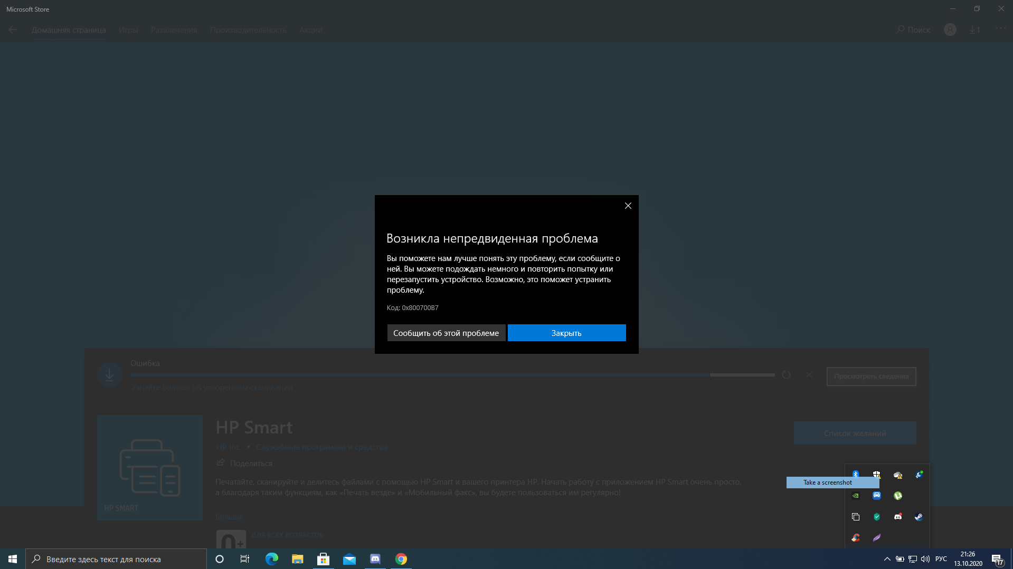This screenshot has height=569, width=1013.
Task: Click the blue "Закрыть" button
Action: pyautogui.click(x=566, y=333)
